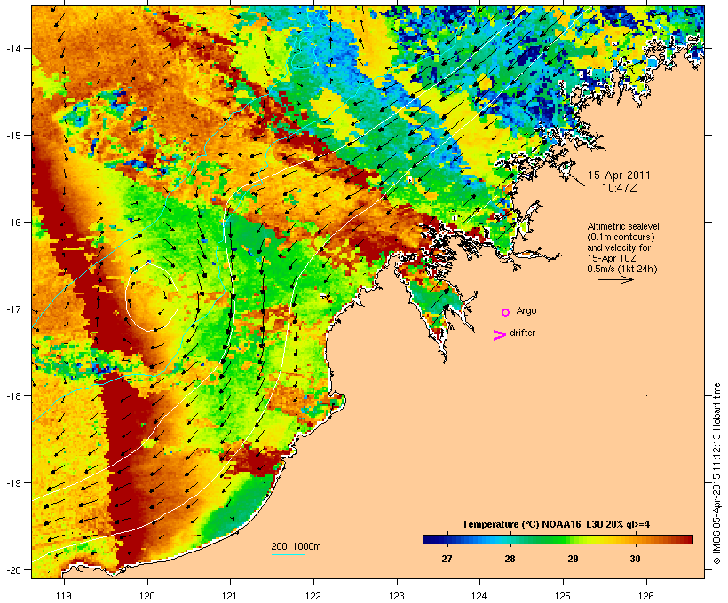728x603 pixels.
Task: Click the '15-Apr 10Z' caption line
Action: [612, 258]
